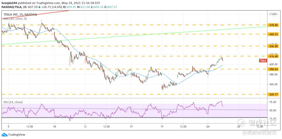This screenshot has width=282, height=139.
Task: Select the 660.33 price level label
Action: click(274, 34)
